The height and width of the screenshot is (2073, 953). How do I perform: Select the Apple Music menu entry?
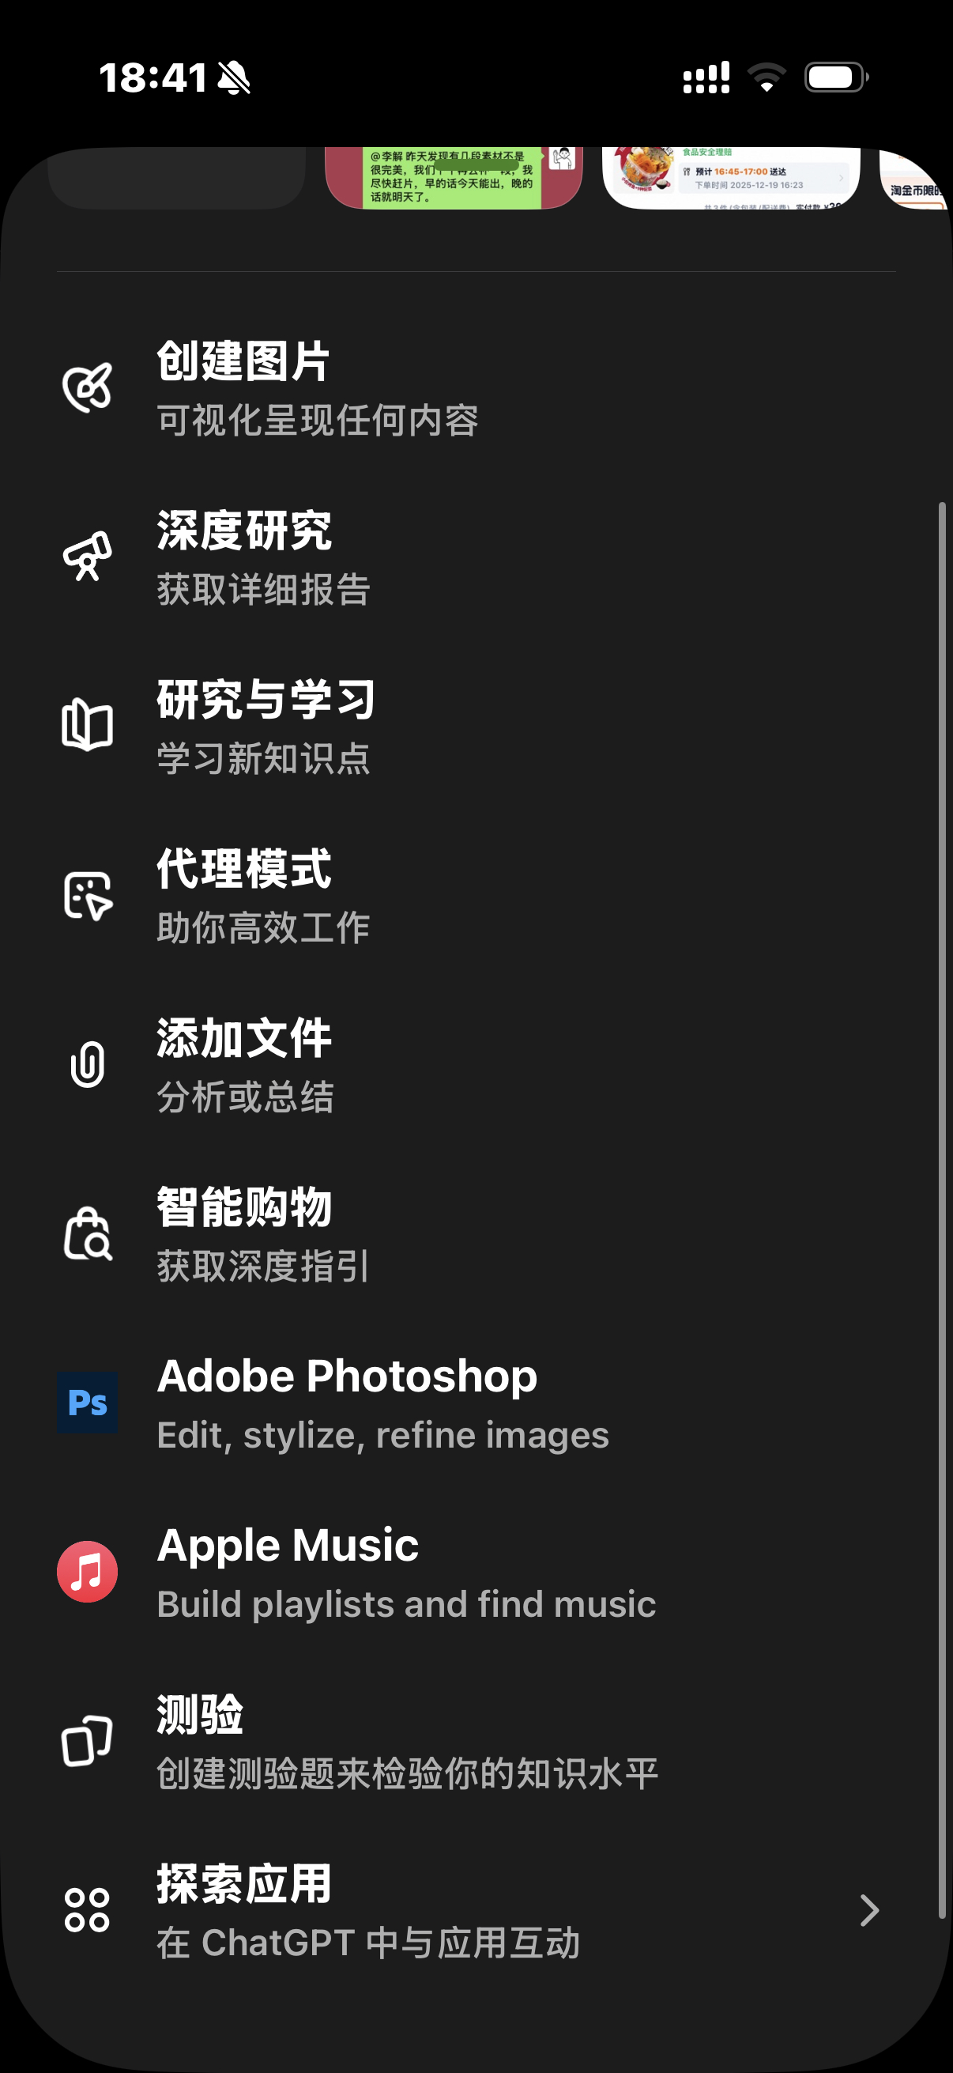click(x=406, y=1573)
